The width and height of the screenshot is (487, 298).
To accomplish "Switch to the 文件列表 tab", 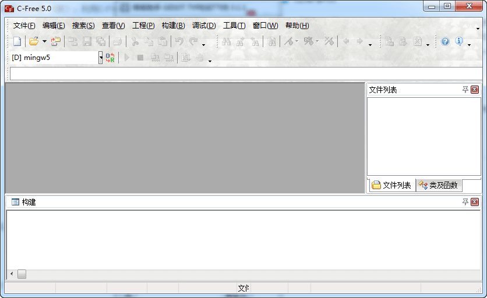I will tap(392, 185).
